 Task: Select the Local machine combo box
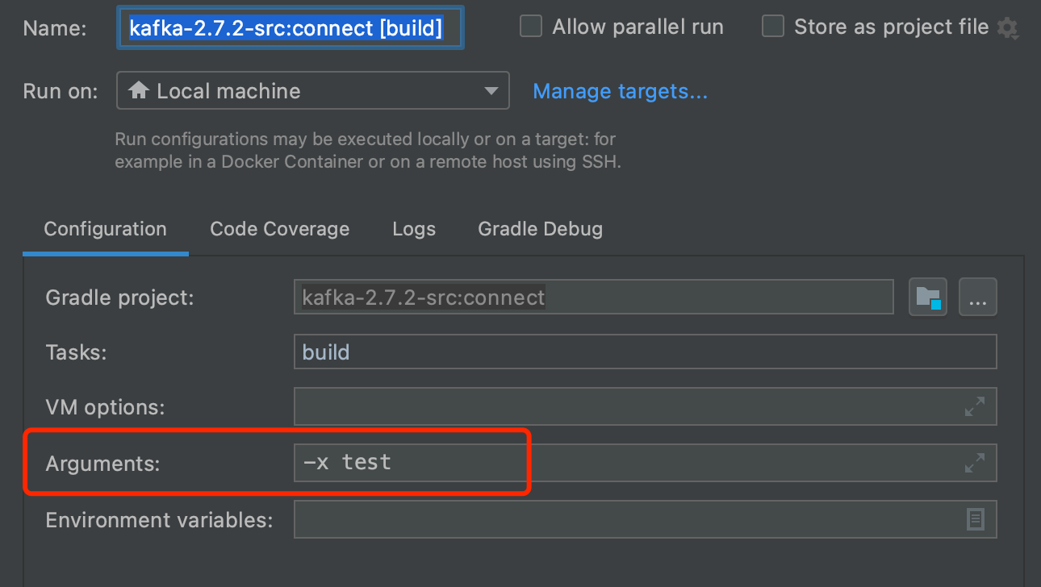point(313,90)
